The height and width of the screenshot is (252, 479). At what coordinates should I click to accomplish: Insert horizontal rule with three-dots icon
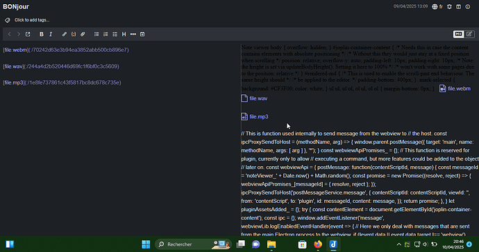[x=133, y=34]
